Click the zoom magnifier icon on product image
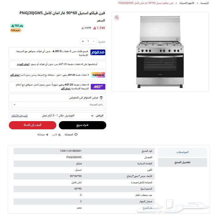211x217 pixels. click(x=117, y=17)
